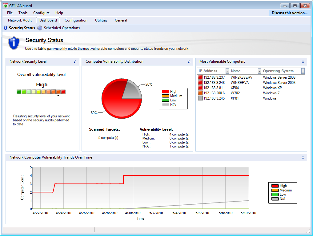Select the XP01 computer name
The width and height of the screenshot is (313, 236).
point(235,98)
